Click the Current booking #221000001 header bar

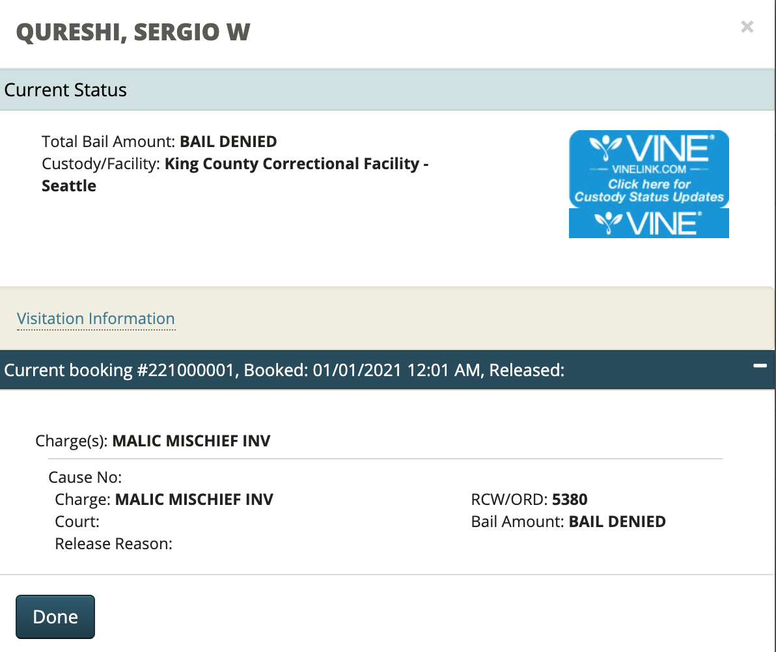284,370
